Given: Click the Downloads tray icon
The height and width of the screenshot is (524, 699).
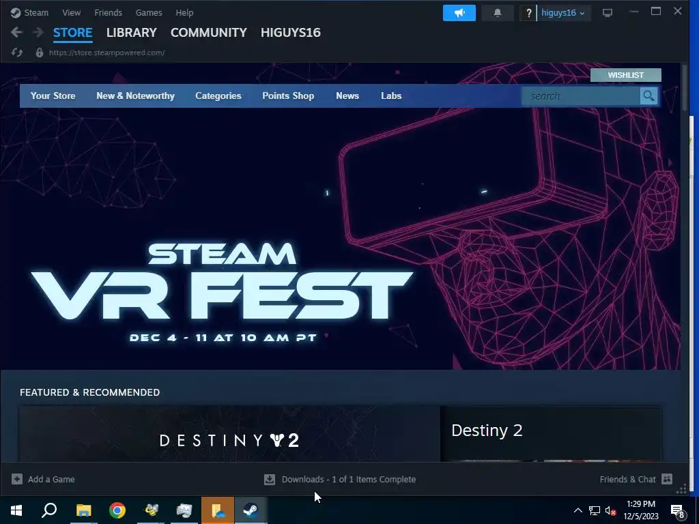Looking at the screenshot, I should [269, 480].
